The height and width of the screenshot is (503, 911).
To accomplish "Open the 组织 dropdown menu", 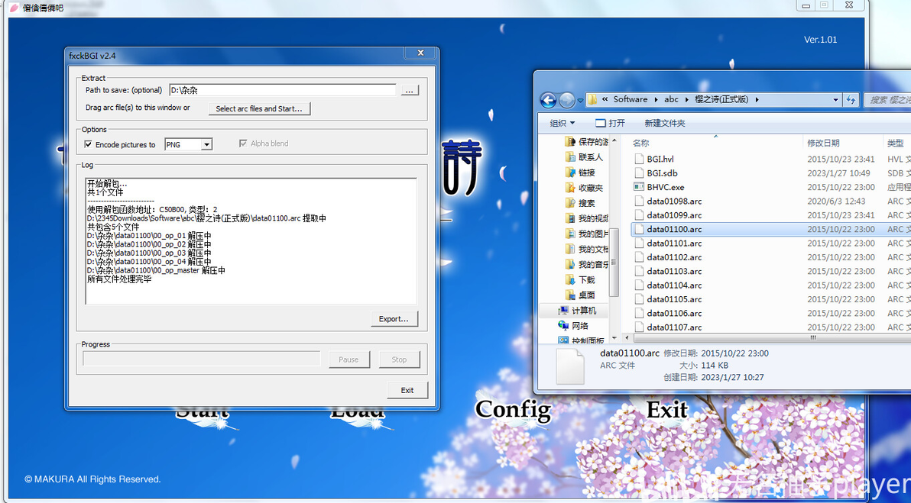I will [x=562, y=123].
